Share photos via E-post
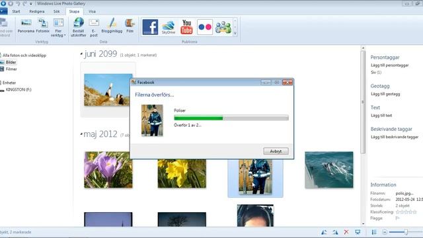The image size is (423, 238). [94, 28]
